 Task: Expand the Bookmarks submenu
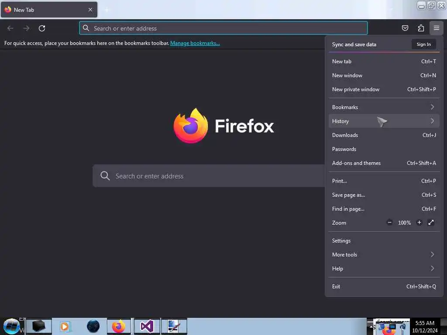coord(384,107)
